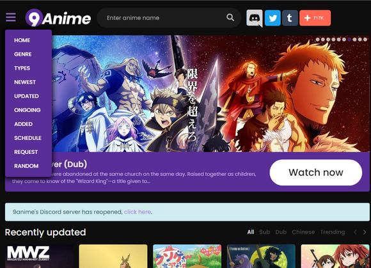
Task: Switch to the Trending filter tab
Action: click(333, 232)
